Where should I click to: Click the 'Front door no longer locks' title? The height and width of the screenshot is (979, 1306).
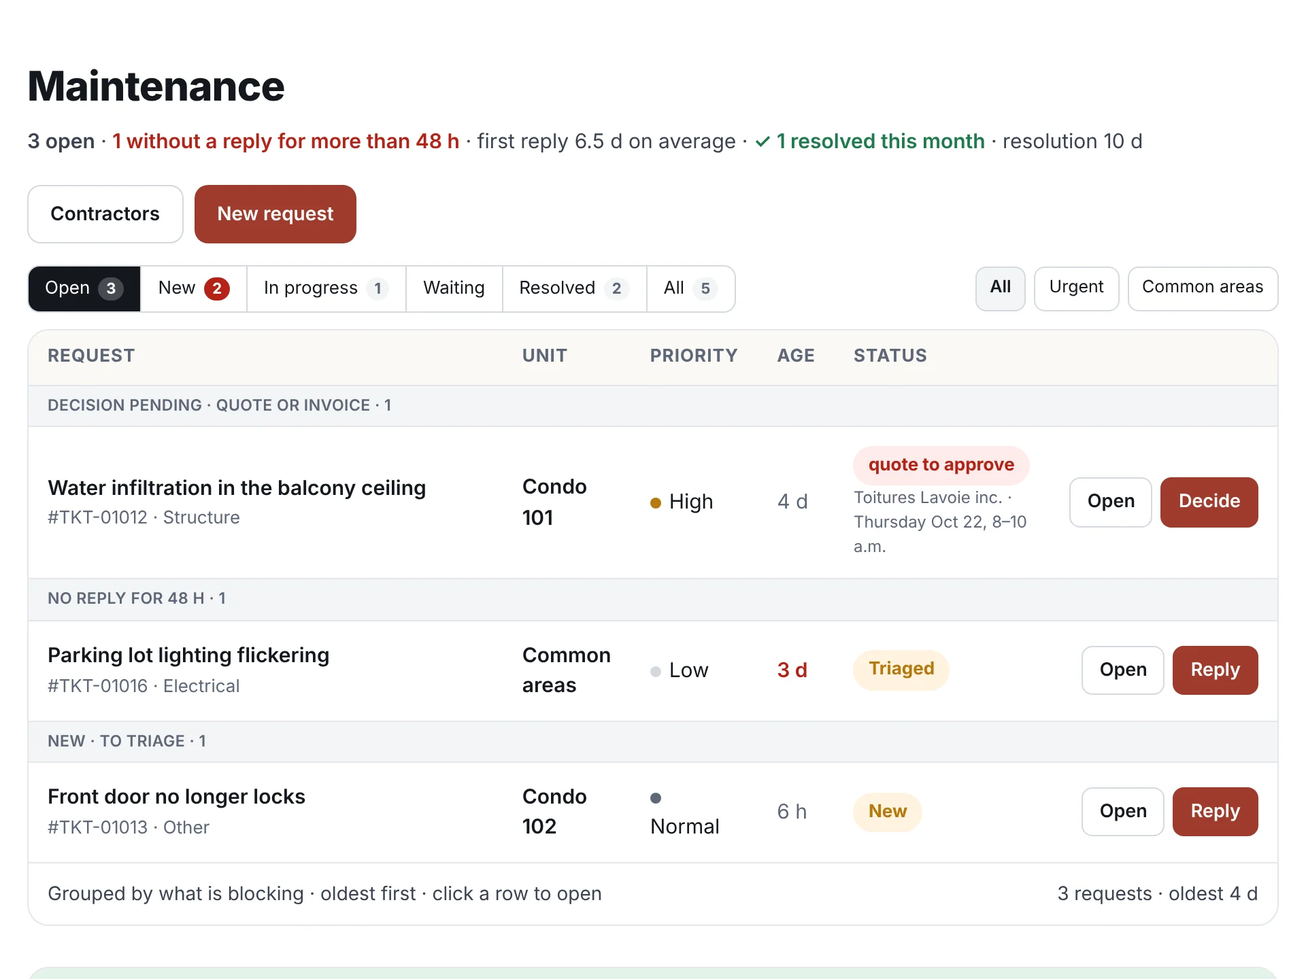coord(177,797)
